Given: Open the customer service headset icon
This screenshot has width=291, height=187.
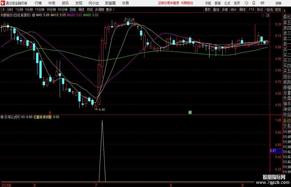Looking at the screenshot, I should coord(246,3).
